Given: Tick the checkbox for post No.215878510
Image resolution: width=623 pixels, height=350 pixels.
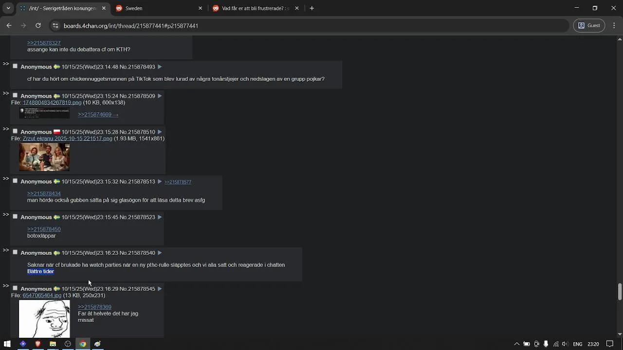Looking at the screenshot, I should (x=15, y=131).
